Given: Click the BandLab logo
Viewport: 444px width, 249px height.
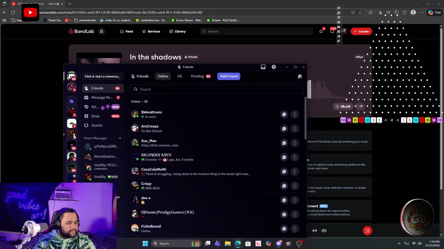Looking at the screenshot, I should point(81,31).
